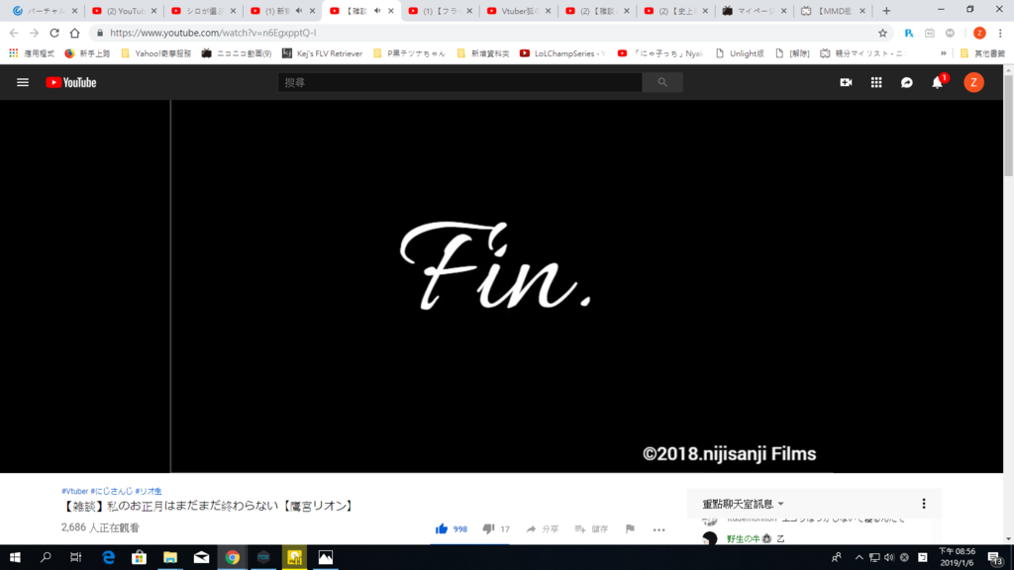This screenshot has height=570, width=1014.
Task: Open more actions ellipsis below video
Action: tap(659, 529)
